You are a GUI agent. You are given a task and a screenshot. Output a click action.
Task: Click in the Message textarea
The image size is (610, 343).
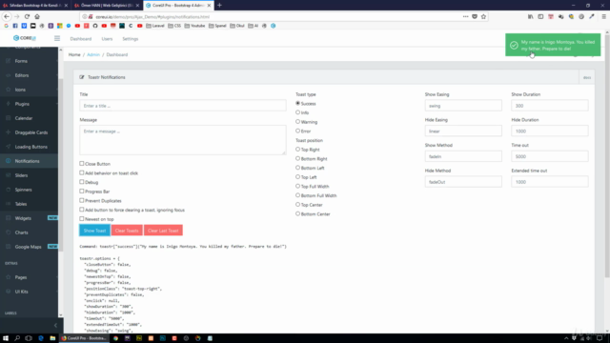pos(183,140)
